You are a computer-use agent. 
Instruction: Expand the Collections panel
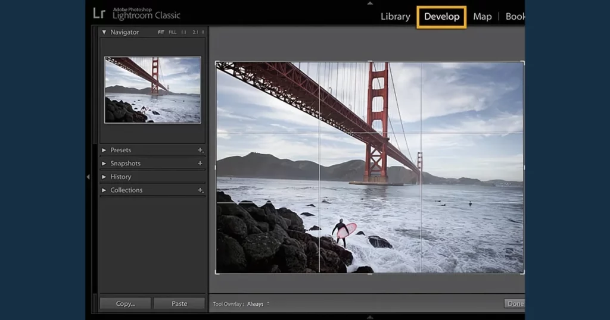104,190
